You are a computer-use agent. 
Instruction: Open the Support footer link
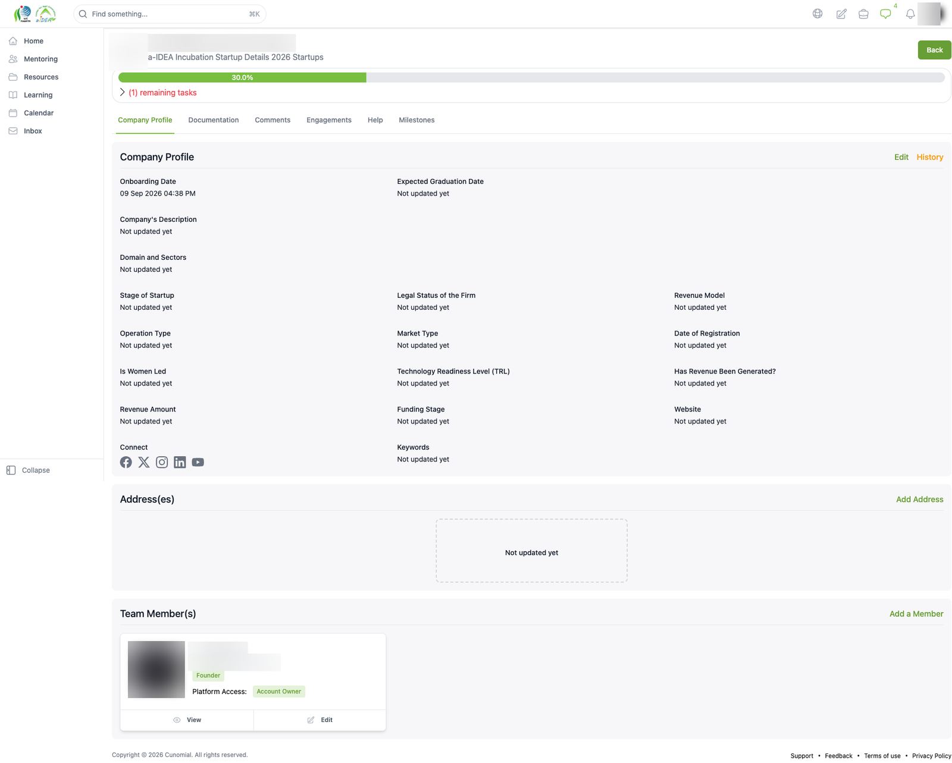click(x=801, y=756)
